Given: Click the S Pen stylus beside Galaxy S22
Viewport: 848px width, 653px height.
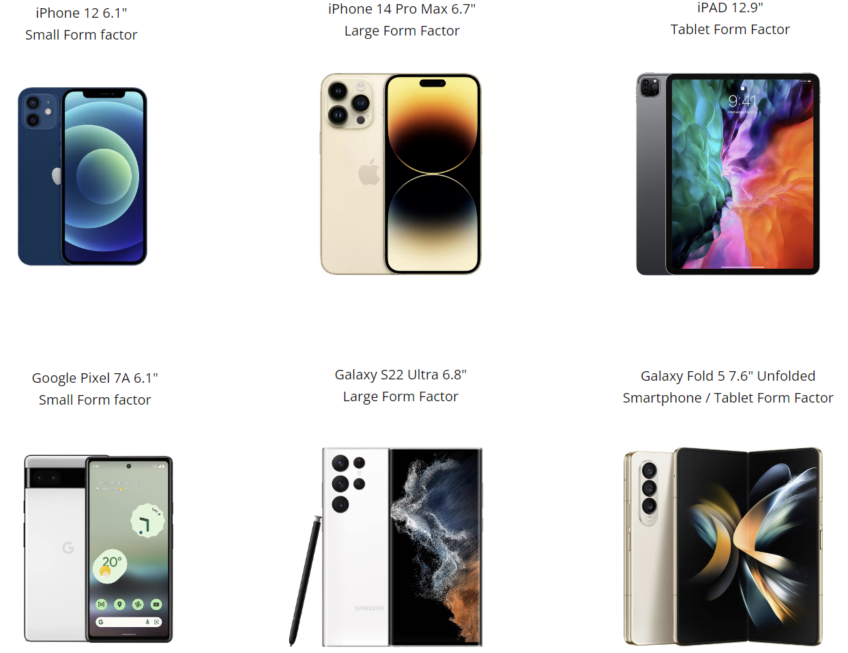Looking at the screenshot, I should pyautogui.click(x=305, y=581).
